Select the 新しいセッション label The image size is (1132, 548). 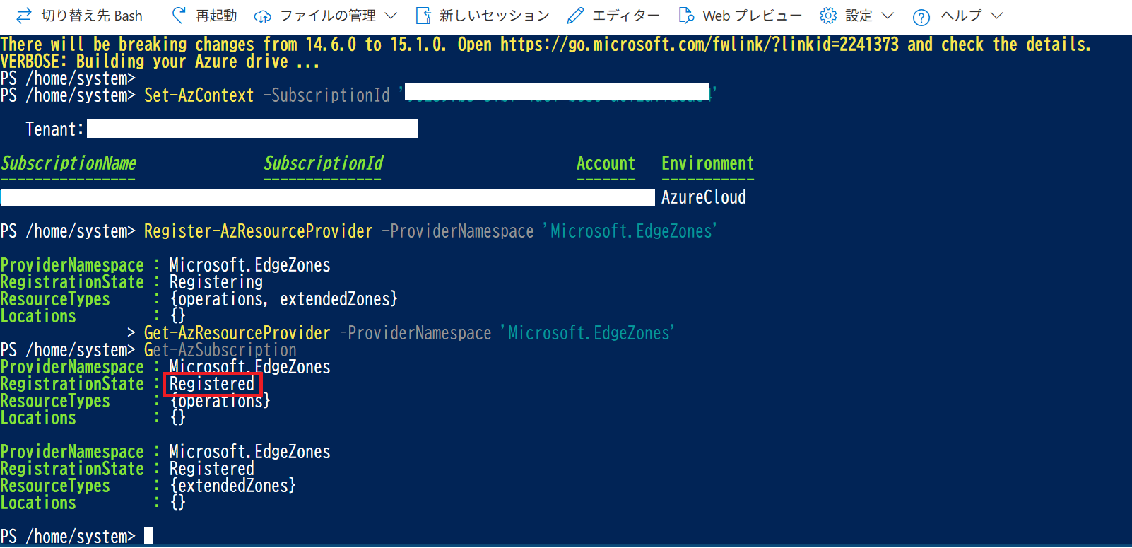494,16
